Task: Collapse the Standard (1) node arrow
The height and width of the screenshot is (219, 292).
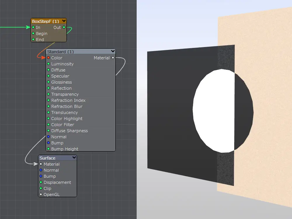Action: tap(113, 51)
